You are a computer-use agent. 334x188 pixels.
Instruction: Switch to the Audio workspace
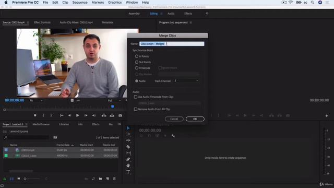[171, 14]
